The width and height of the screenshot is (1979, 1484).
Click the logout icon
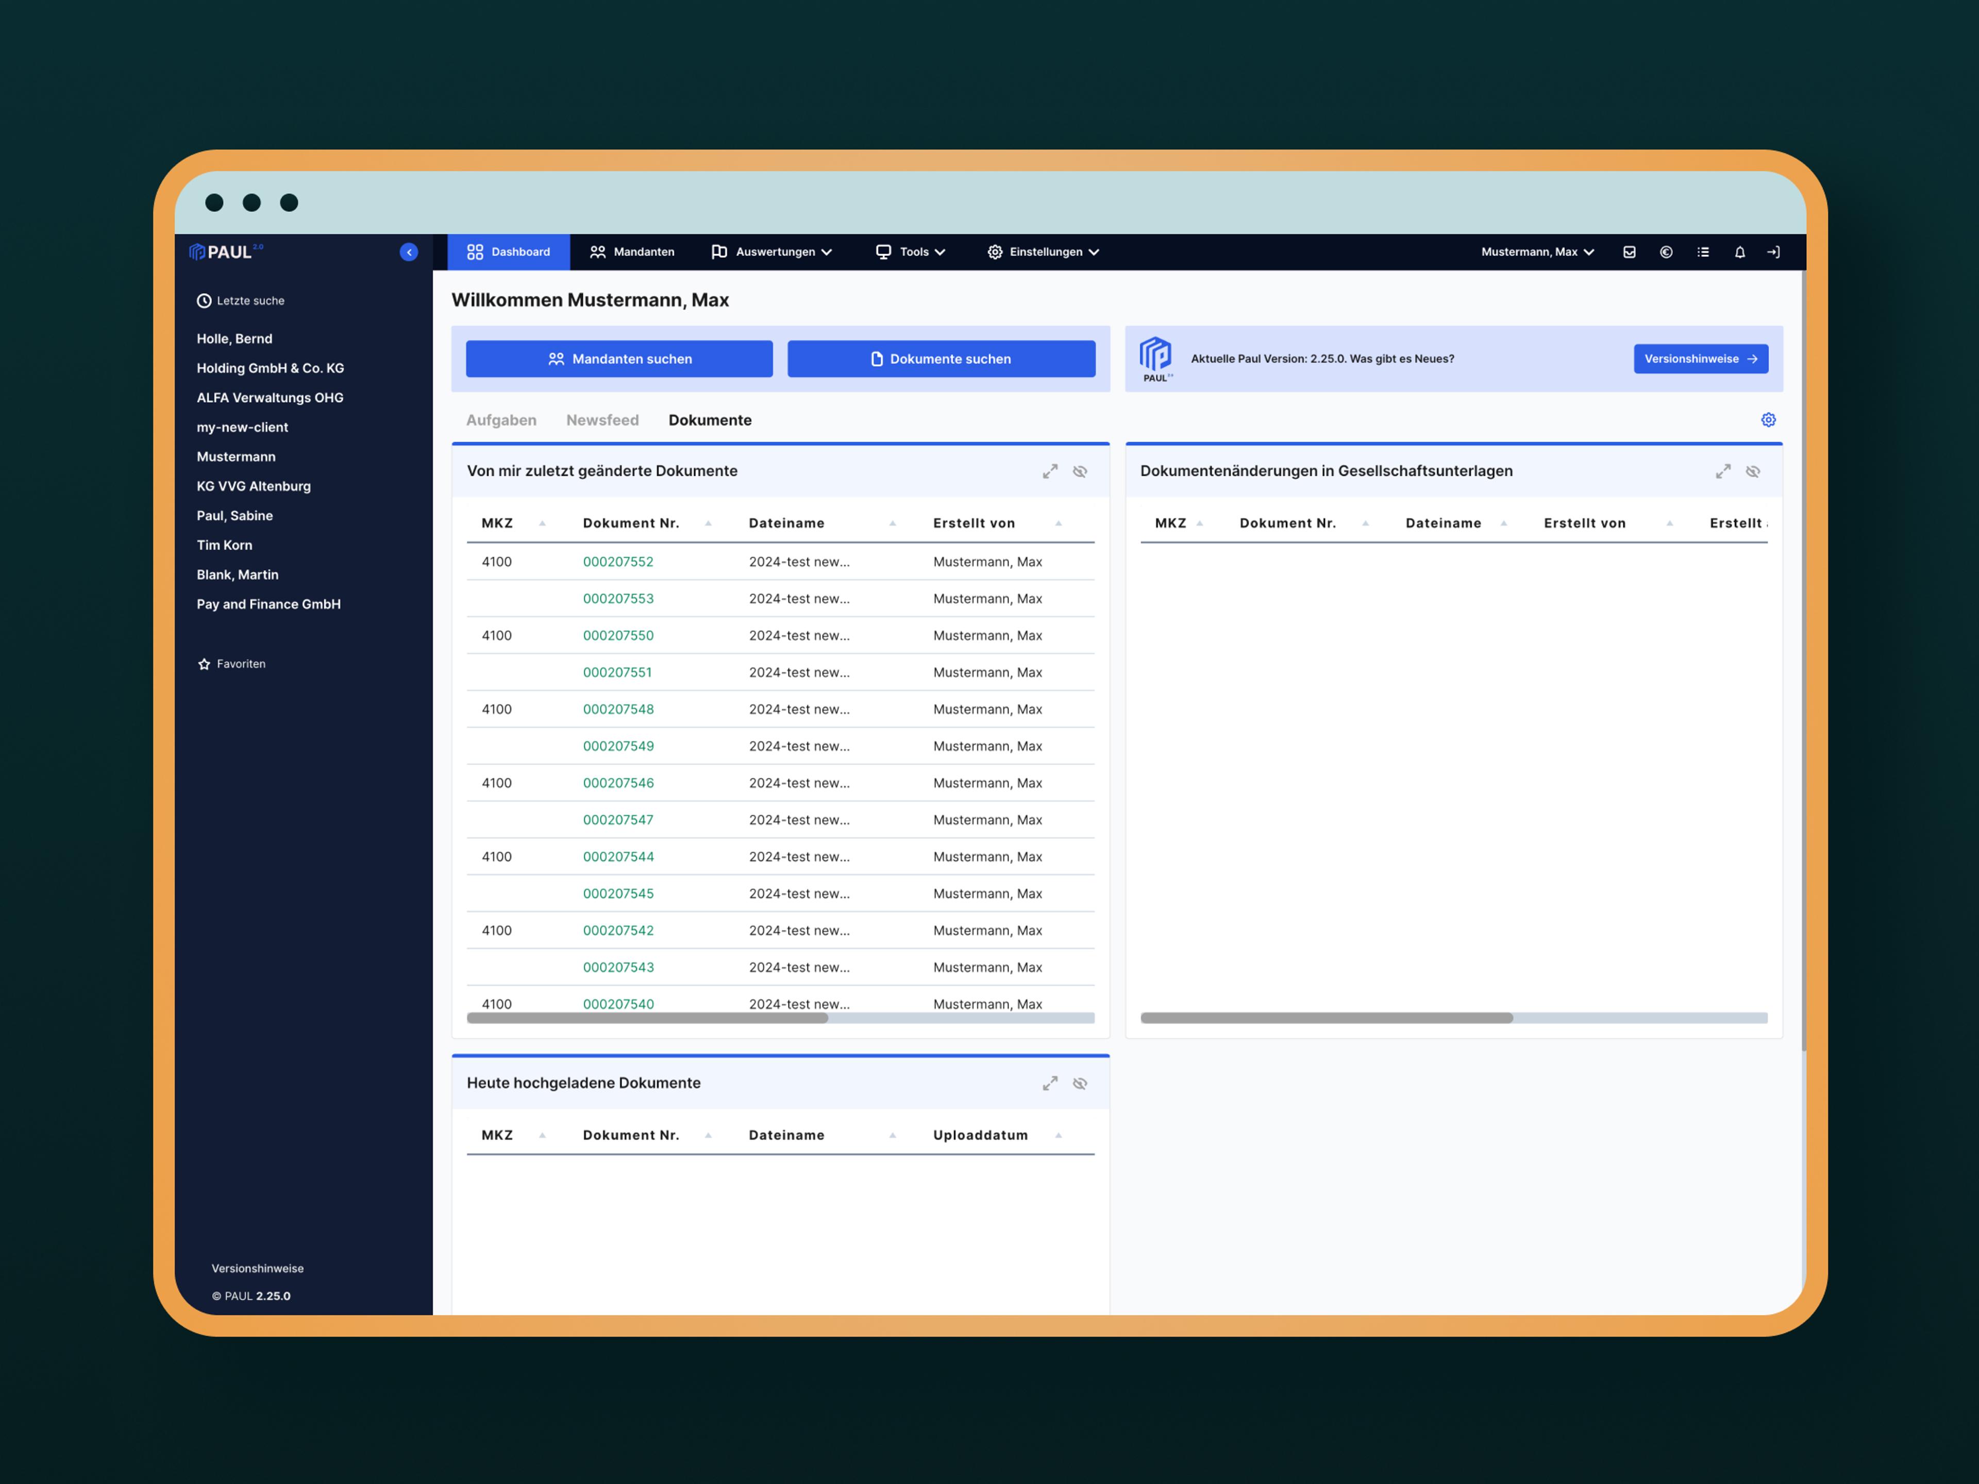(x=1773, y=252)
